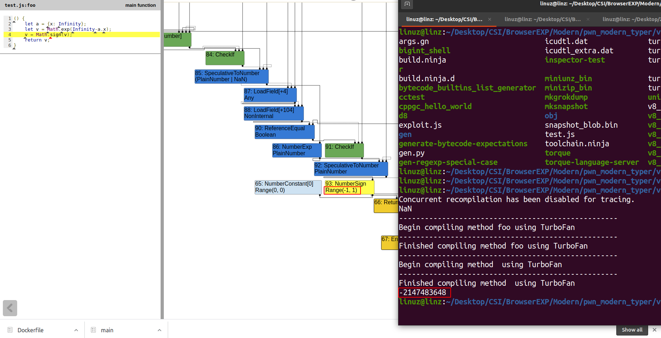The width and height of the screenshot is (661, 338).
Task: Switch to the second terminal tab
Action: [542, 19]
